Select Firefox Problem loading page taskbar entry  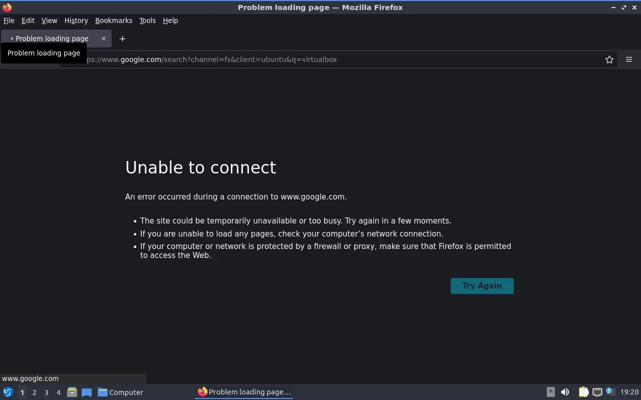pos(244,392)
